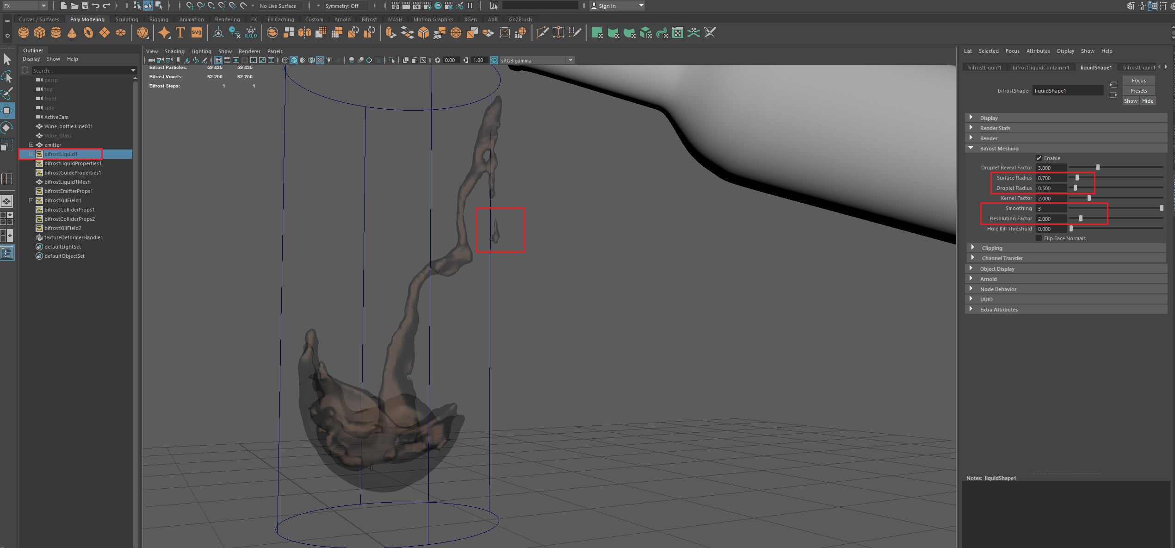Open the viewport Shading menu
The height and width of the screenshot is (548, 1175).
click(174, 51)
